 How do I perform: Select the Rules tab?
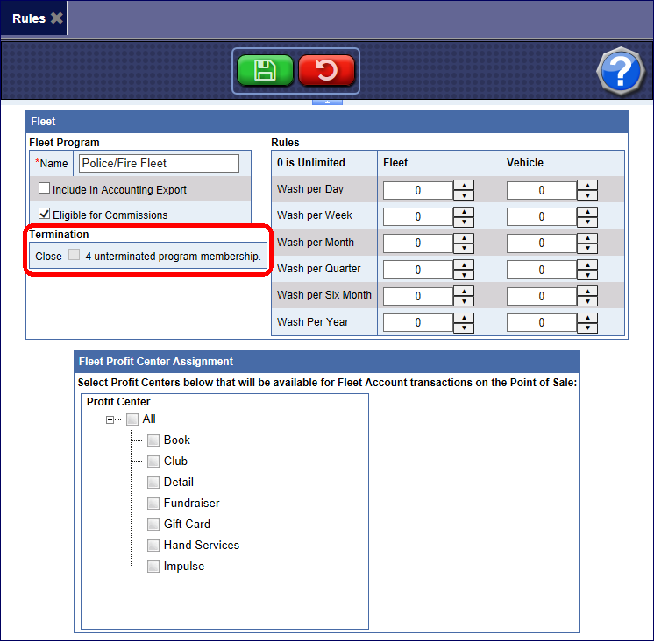[x=28, y=18]
